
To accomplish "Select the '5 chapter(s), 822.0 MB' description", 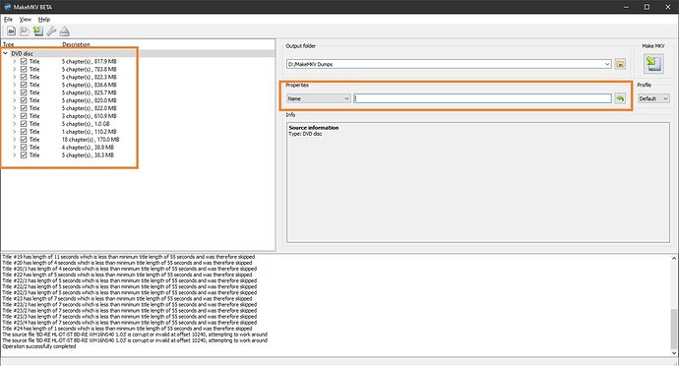I will pos(89,108).
